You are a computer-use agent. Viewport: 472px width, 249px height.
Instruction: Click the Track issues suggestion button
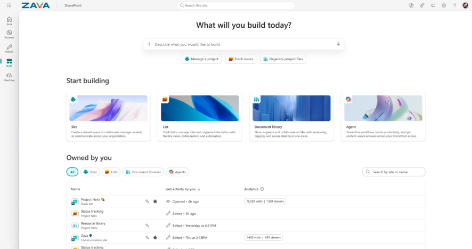(241, 59)
